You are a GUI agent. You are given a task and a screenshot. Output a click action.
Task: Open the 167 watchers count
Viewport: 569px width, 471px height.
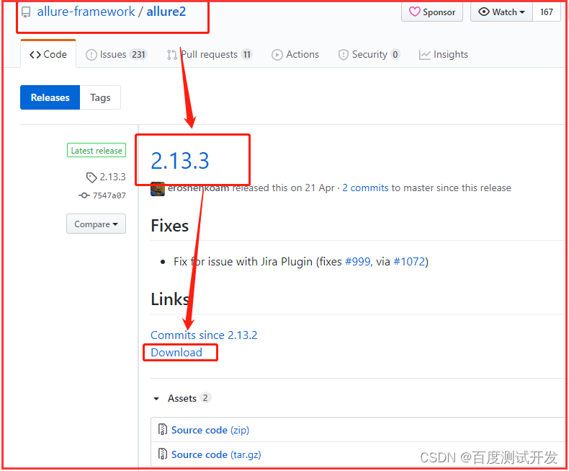click(546, 12)
